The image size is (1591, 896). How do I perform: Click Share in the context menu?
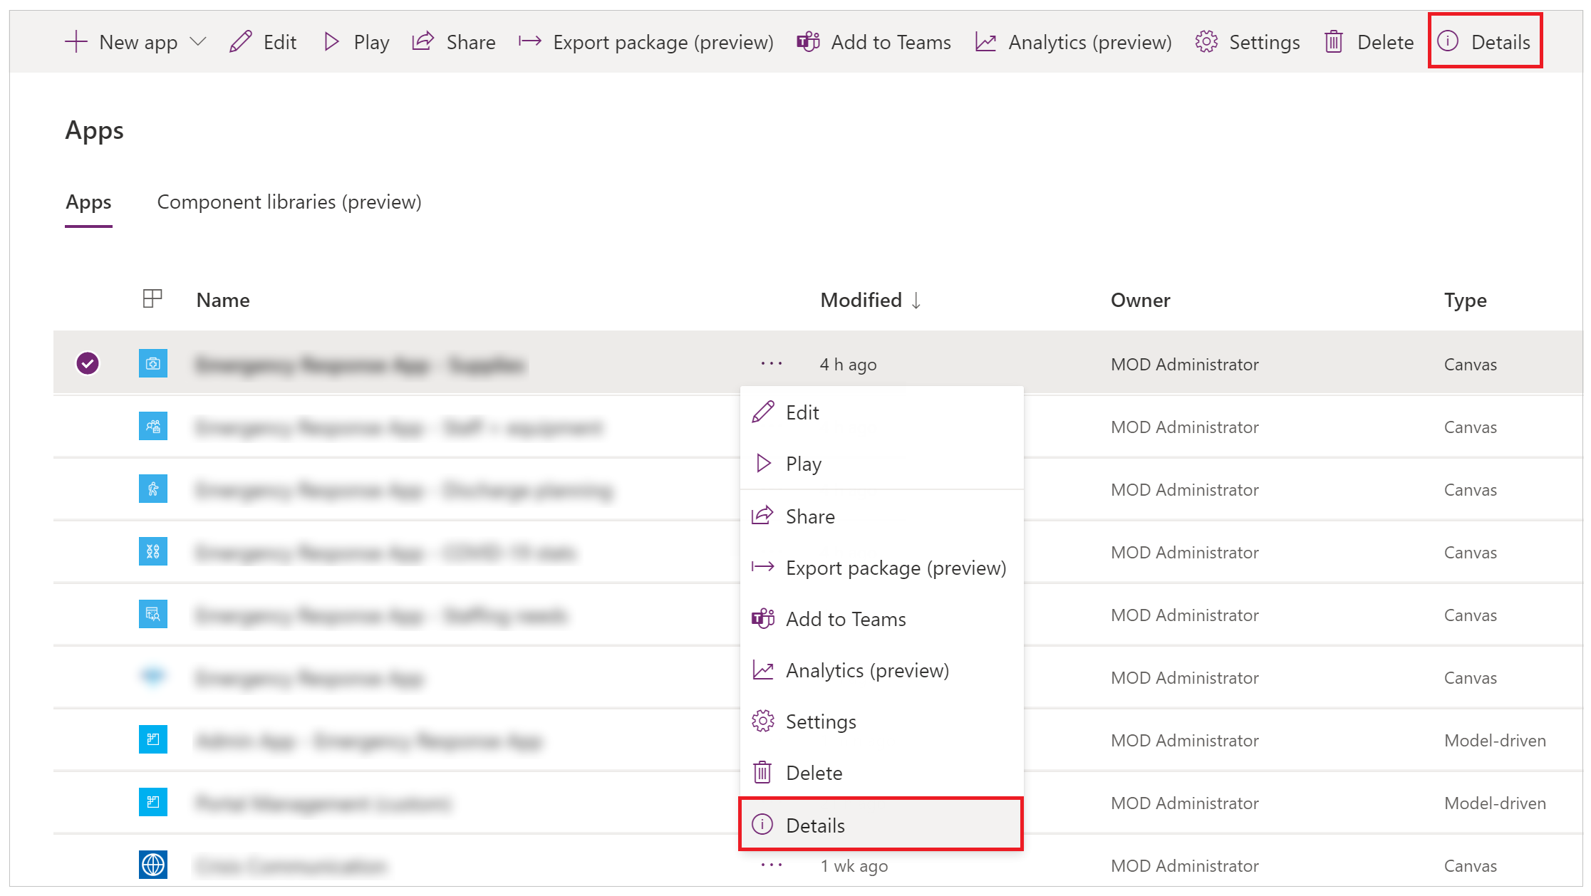[x=809, y=515]
